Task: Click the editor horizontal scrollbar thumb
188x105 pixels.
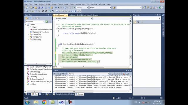Action: [x=84, y=67]
